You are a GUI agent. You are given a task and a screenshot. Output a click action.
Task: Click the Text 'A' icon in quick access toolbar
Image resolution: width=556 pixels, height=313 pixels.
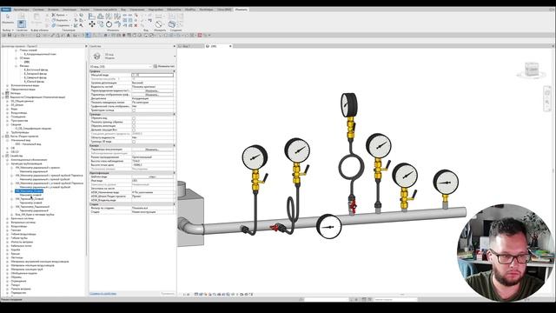69,35
